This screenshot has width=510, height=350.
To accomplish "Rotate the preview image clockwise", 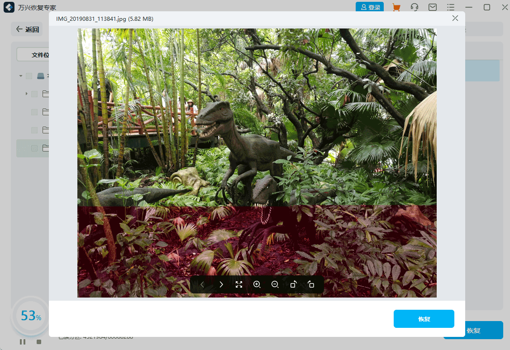I will [x=311, y=284].
